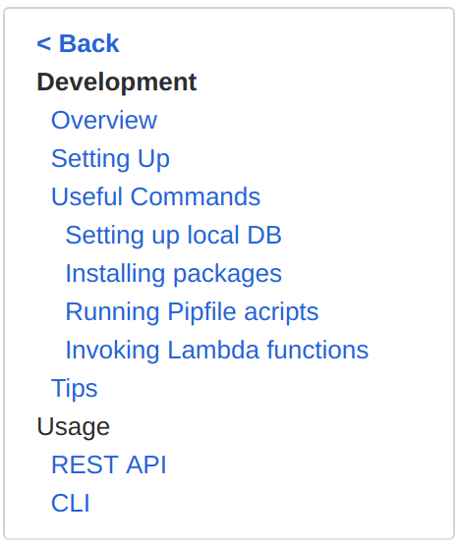Viewport: 458px width, 544px height.
Task: Jump to Setting up local DB
Action: [x=173, y=236]
